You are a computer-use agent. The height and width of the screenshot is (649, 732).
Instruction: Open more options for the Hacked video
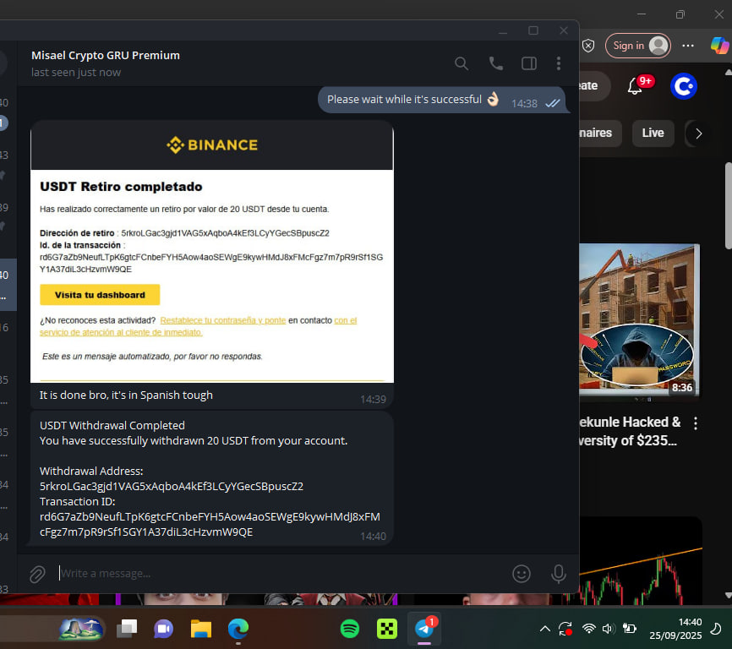coord(695,423)
